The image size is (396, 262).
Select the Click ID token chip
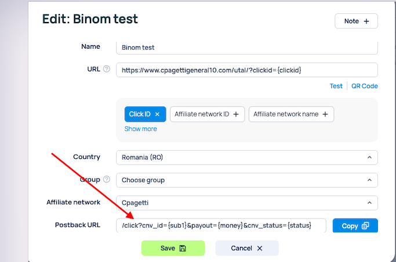pyautogui.click(x=139, y=115)
